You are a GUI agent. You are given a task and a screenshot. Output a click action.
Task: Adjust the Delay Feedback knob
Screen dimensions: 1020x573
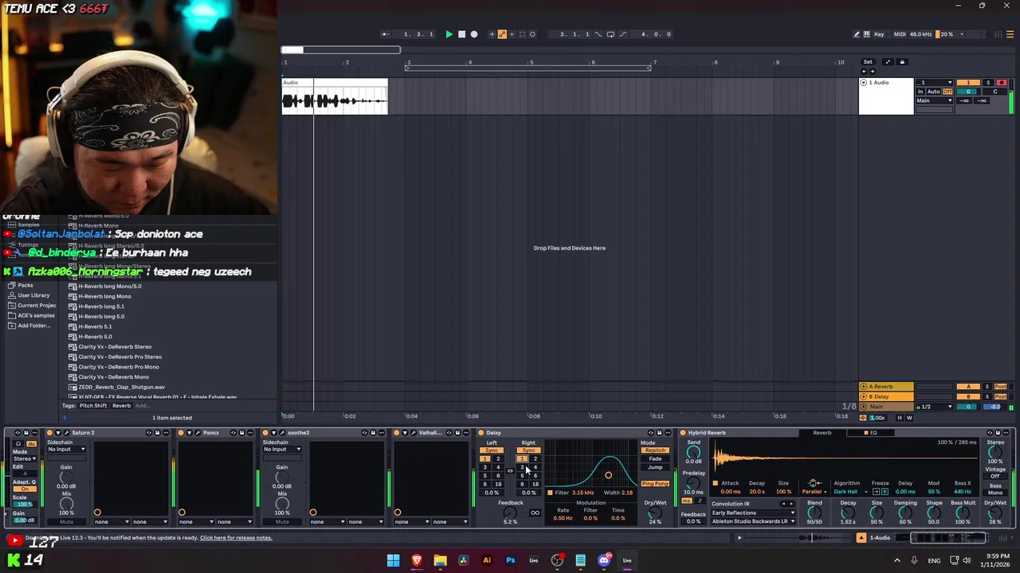[510, 513]
